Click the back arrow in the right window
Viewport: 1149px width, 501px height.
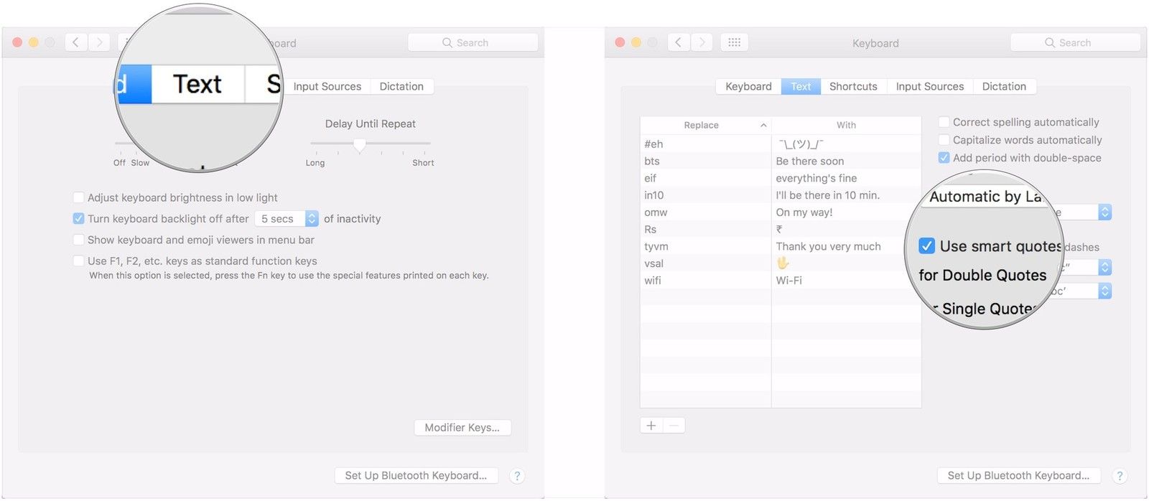(x=679, y=42)
